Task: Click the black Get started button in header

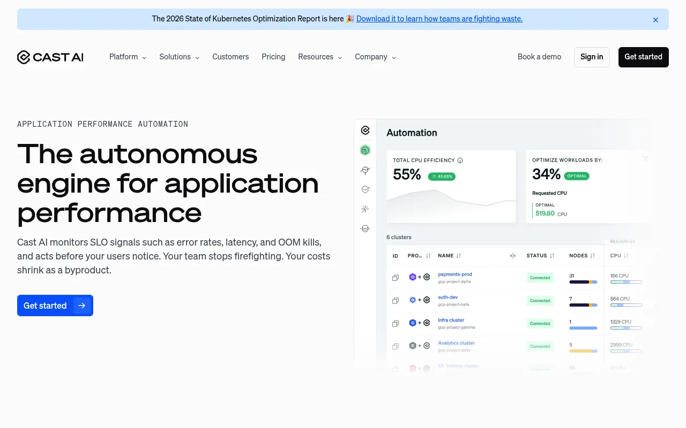Action: coord(643,57)
